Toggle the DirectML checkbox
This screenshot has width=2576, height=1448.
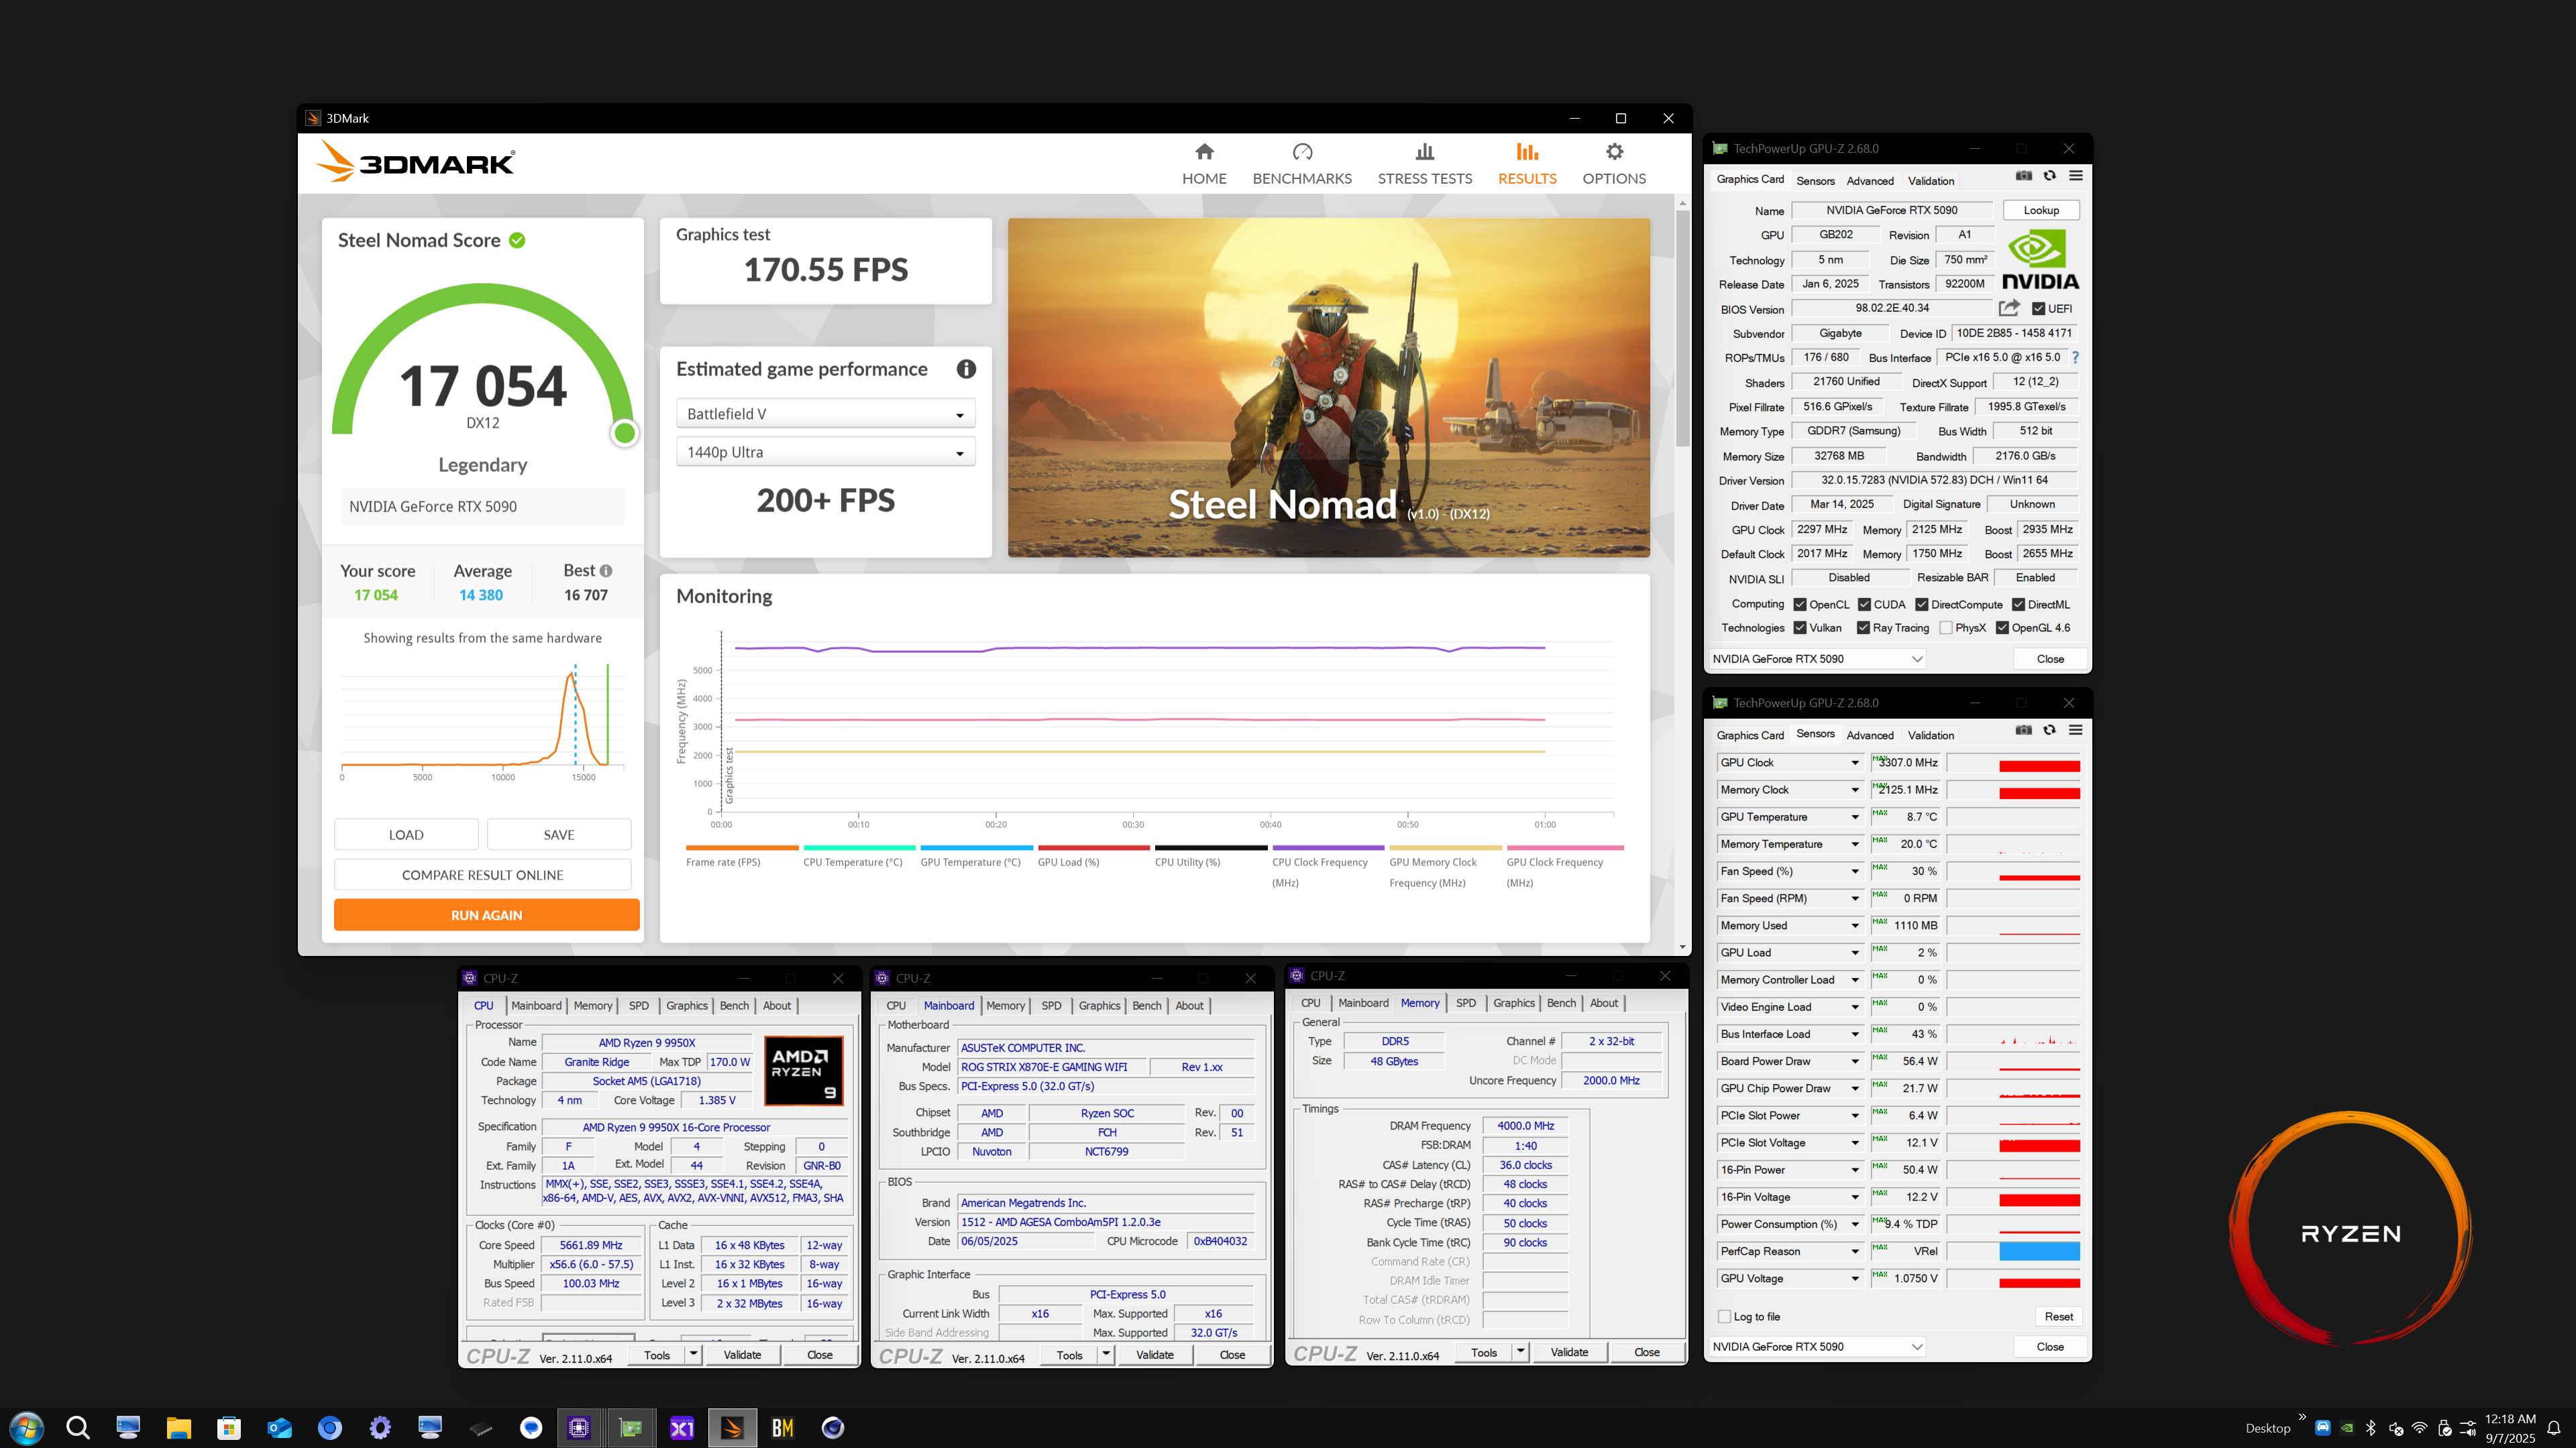(x=2019, y=605)
